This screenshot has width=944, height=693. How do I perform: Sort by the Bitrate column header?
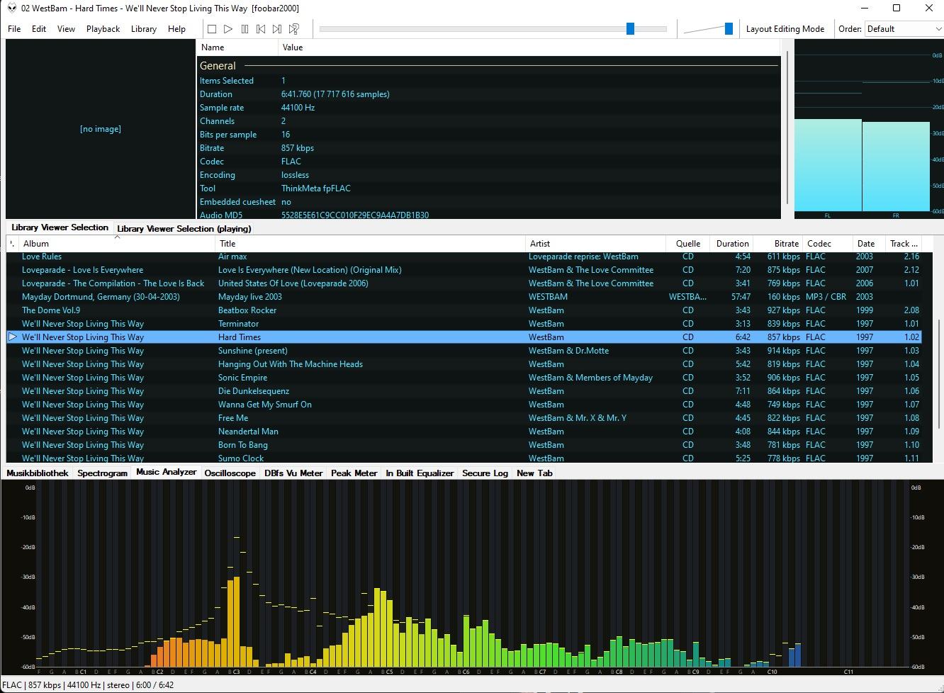pos(778,244)
